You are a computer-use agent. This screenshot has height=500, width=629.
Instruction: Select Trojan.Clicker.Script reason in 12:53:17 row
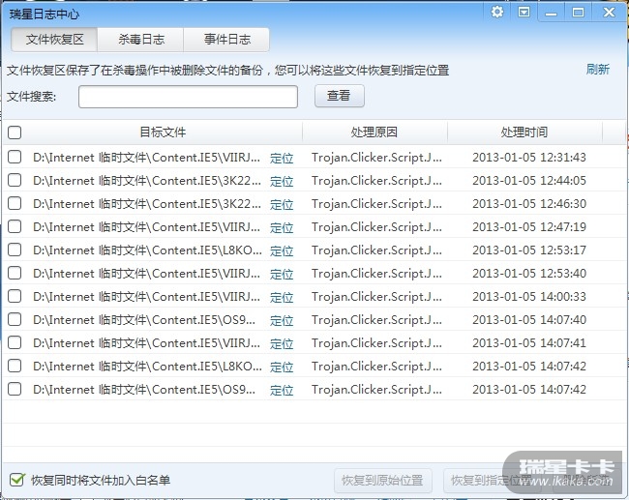376,250
